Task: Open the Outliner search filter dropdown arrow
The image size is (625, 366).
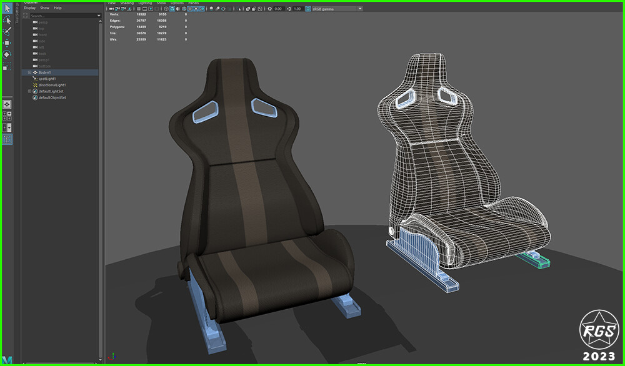Action: pyautogui.click(x=99, y=16)
